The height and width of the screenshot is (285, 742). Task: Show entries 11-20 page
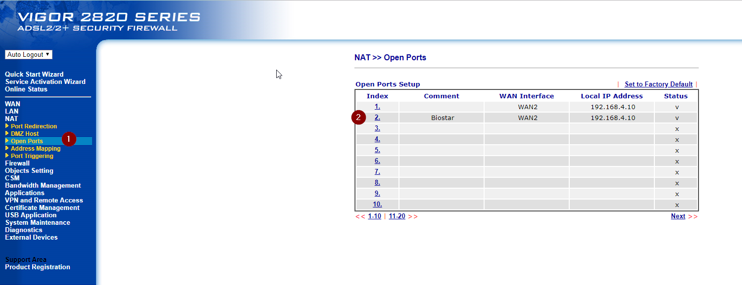pyautogui.click(x=397, y=216)
